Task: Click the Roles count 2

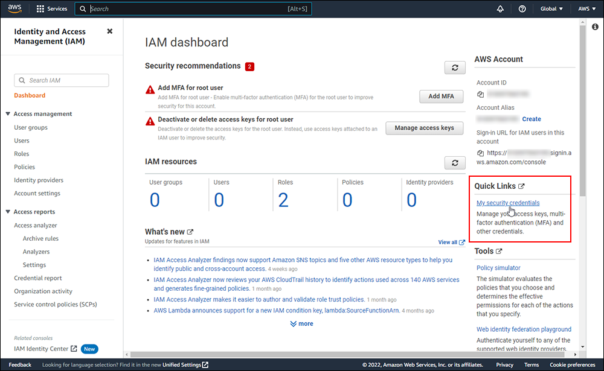Action: [x=283, y=200]
